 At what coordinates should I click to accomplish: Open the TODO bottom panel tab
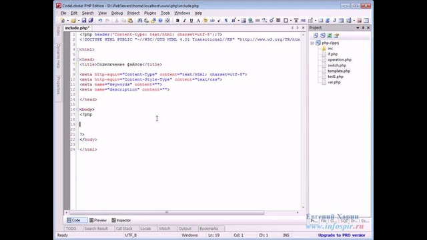(x=71, y=229)
